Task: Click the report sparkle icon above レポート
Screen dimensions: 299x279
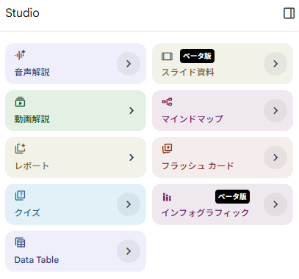Action: [x=20, y=149]
